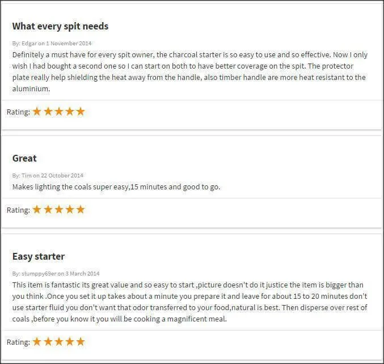Click the "Rating:" label under Tim's review

click(18, 210)
